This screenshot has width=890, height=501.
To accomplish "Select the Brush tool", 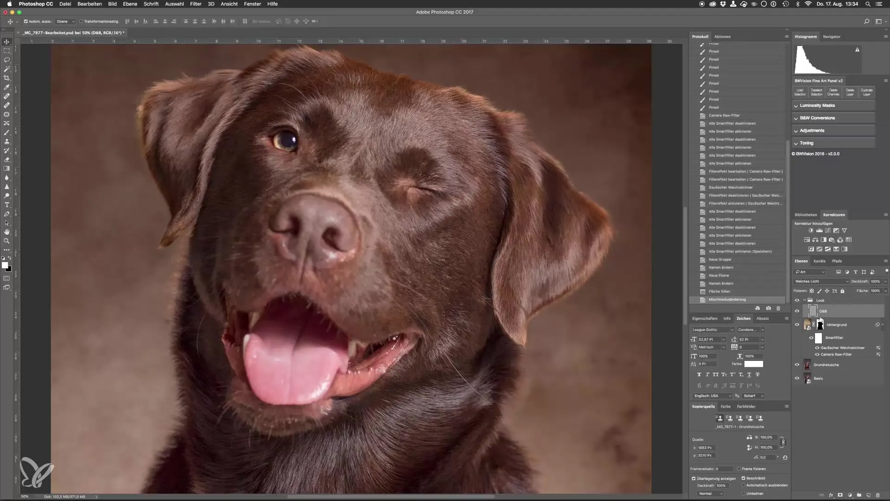I will tap(6, 133).
